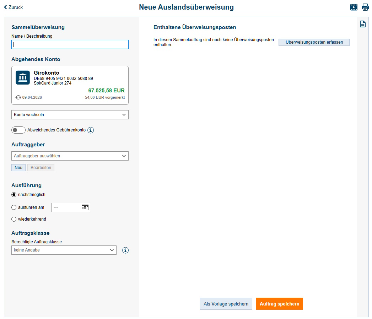Click 'Als Vorlage speichern' button
Viewport: 372px width, 319px height.
[x=226, y=304]
